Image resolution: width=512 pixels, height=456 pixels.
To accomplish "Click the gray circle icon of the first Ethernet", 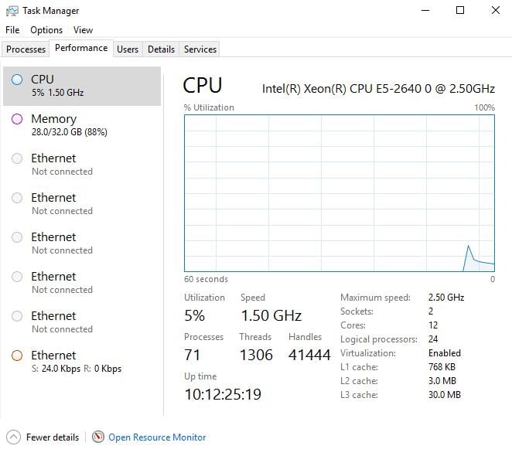I will pos(17,158).
